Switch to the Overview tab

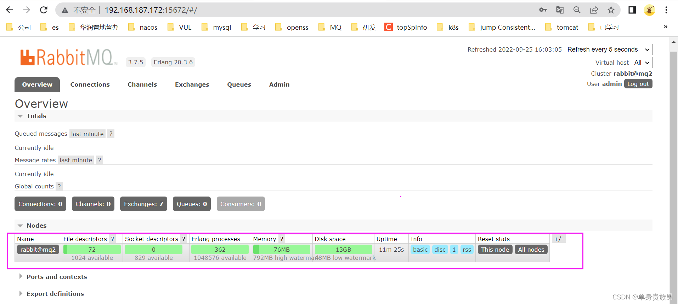coord(37,84)
